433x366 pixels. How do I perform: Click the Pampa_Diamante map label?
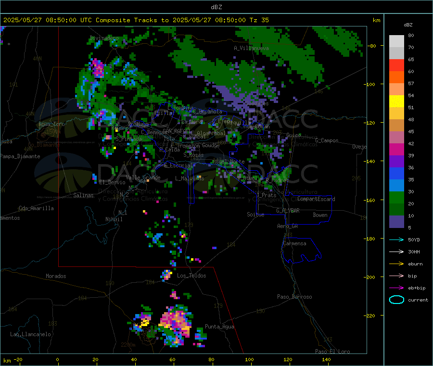[20, 156]
